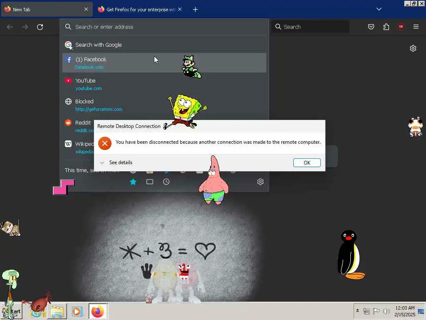The height and width of the screenshot is (320, 426).
Task: Open the volume speaker tray icon
Action: pyautogui.click(x=386, y=311)
